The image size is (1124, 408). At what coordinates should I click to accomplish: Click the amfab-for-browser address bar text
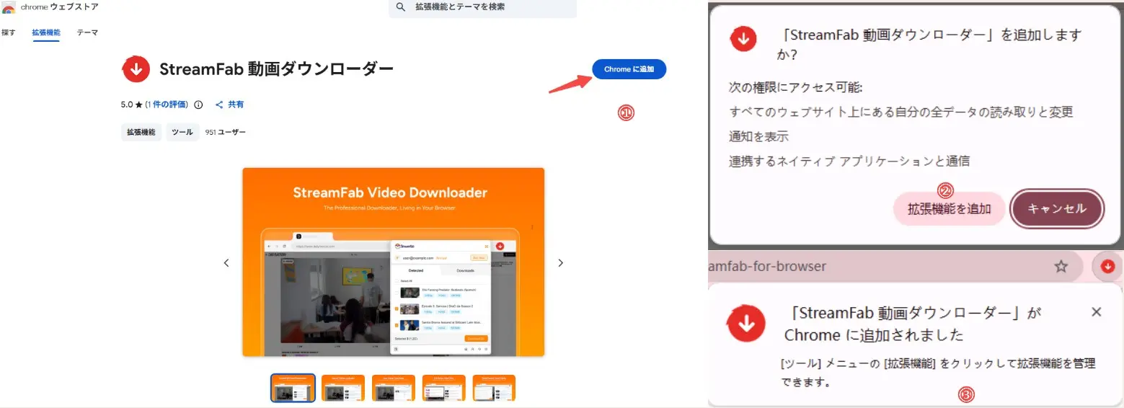(x=768, y=267)
